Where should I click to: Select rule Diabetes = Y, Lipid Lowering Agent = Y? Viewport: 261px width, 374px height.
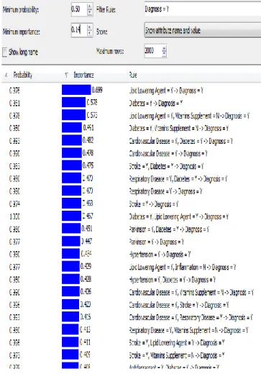(x=179, y=216)
